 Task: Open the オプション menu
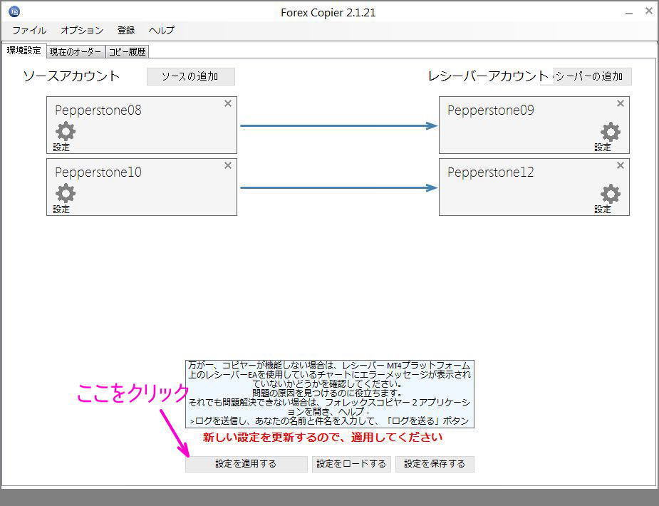(81, 30)
